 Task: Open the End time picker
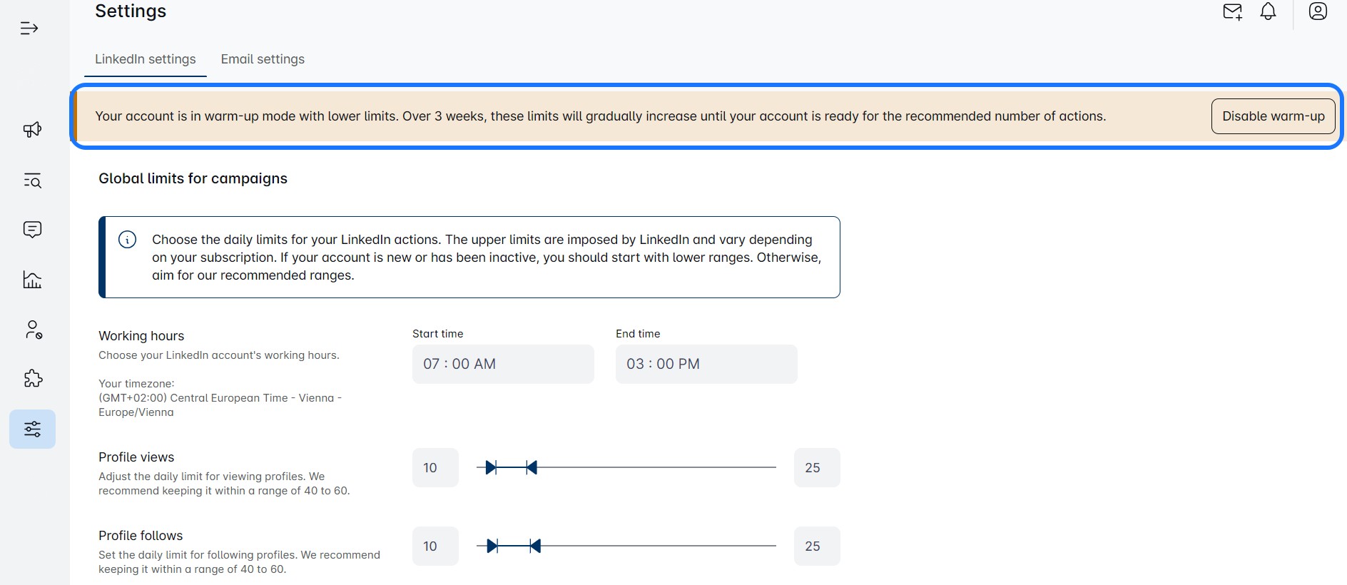[706, 364]
